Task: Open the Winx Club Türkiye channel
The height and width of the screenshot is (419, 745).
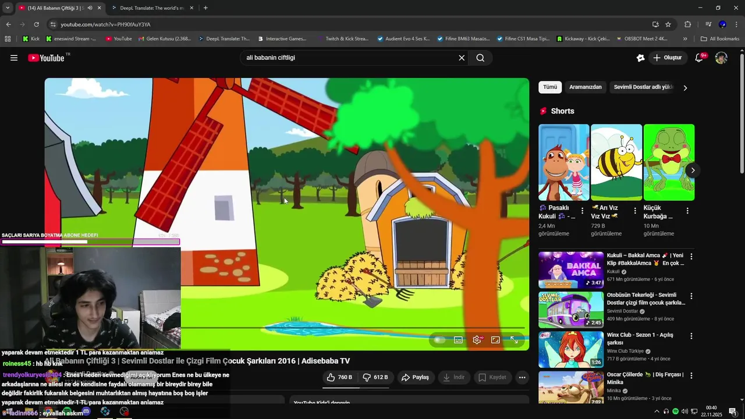Action: (625, 351)
